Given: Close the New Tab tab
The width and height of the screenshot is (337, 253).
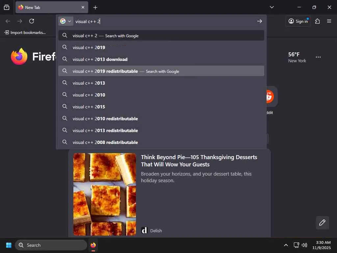Looking at the screenshot, I should 83,7.
